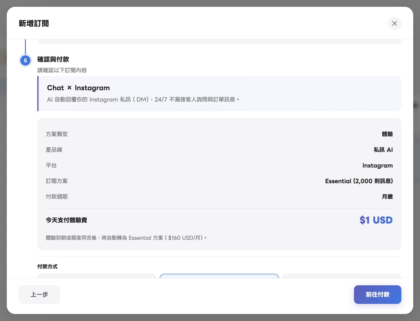The image size is (420, 321).
Task: Click the 付款週期 label
Action: click(x=57, y=197)
